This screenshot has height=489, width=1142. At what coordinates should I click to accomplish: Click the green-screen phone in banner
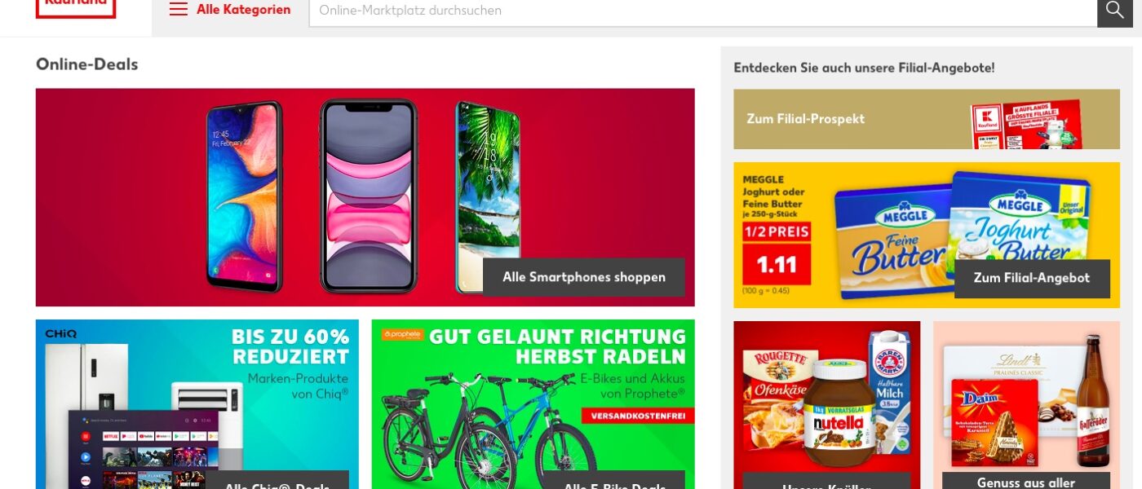click(488, 196)
